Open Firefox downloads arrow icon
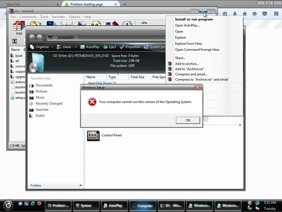 pyautogui.click(x=235, y=14)
